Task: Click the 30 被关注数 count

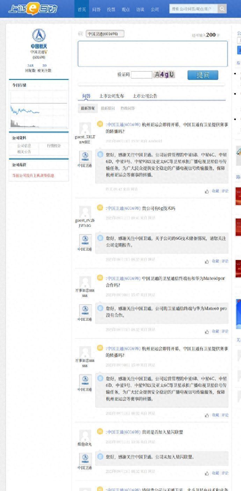Action: [44, 65]
